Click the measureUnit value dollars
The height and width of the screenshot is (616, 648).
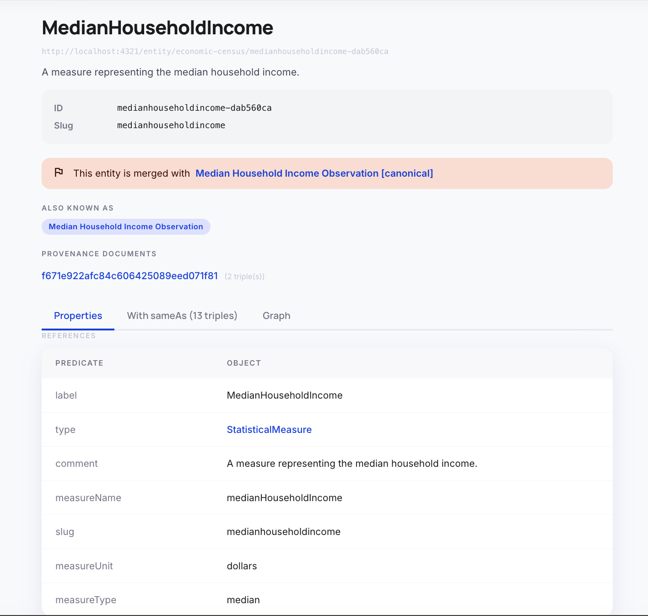[242, 566]
